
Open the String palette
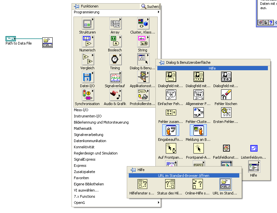pos(143,41)
